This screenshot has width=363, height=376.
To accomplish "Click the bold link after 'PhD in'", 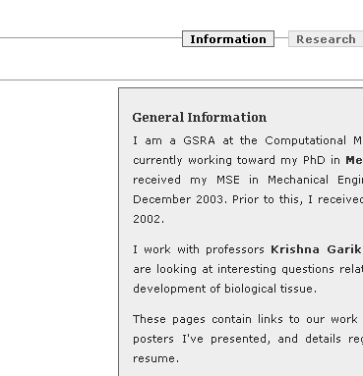I will 354,160.
